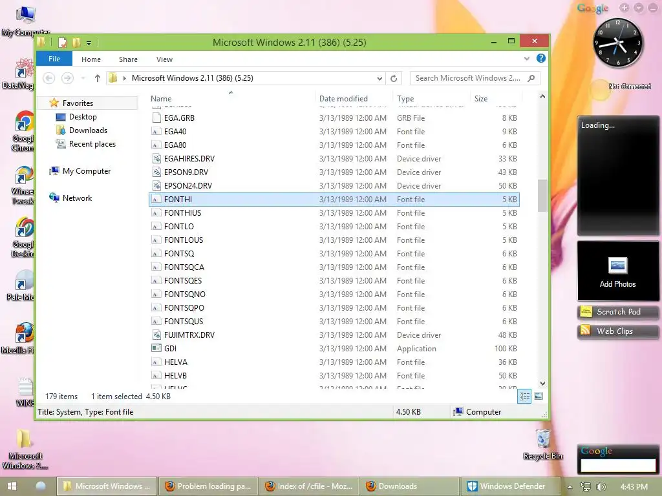This screenshot has width=662, height=496.
Task: Expand the address bar history dropdown
Action: click(379, 78)
